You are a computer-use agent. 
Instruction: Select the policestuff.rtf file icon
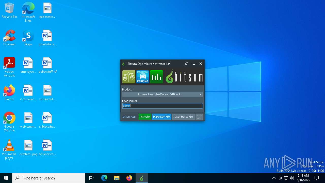click(47, 66)
